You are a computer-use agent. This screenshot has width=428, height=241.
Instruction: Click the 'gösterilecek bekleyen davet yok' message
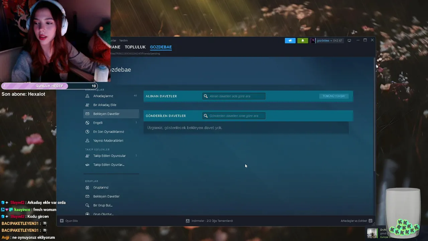185,128
